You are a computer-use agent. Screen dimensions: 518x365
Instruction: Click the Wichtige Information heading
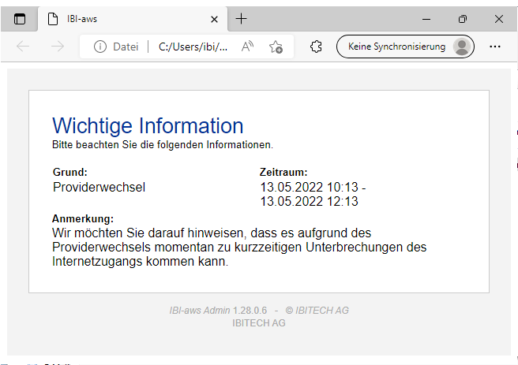pos(148,125)
